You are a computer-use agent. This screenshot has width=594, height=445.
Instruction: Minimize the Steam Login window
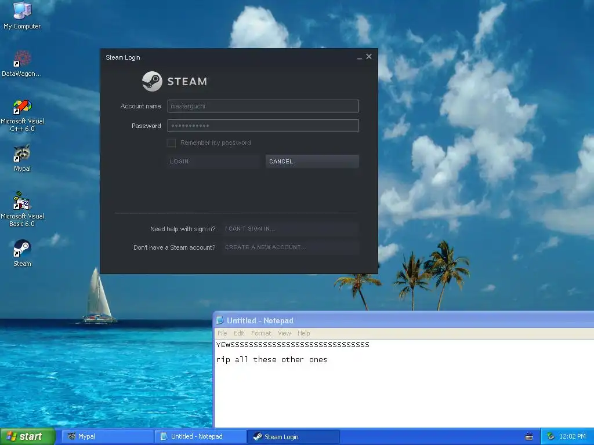pos(360,57)
